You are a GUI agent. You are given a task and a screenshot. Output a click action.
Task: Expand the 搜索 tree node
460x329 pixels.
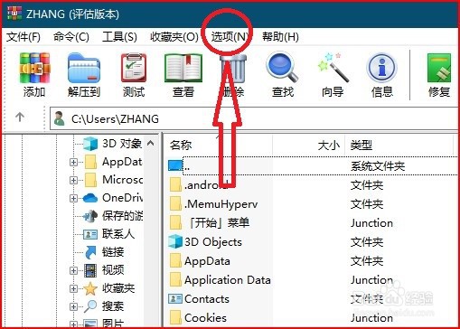(73, 306)
